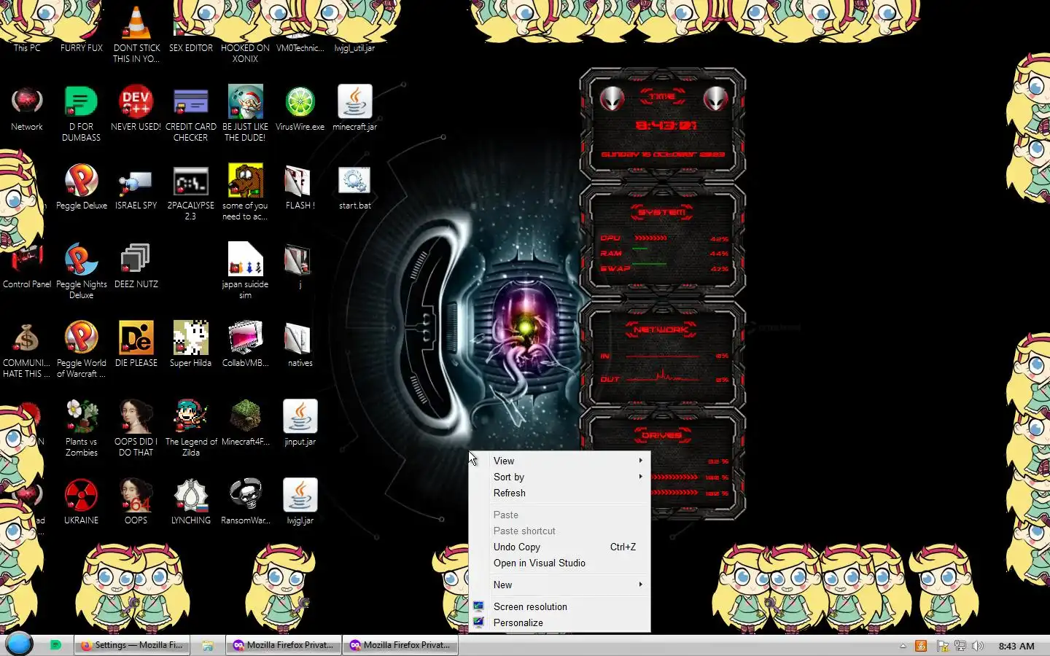Open Personalize from context menu
1050x656 pixels.
click(559, 622)
